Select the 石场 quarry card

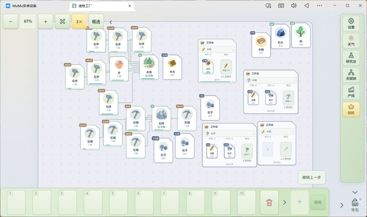click(x=161, y=118)
